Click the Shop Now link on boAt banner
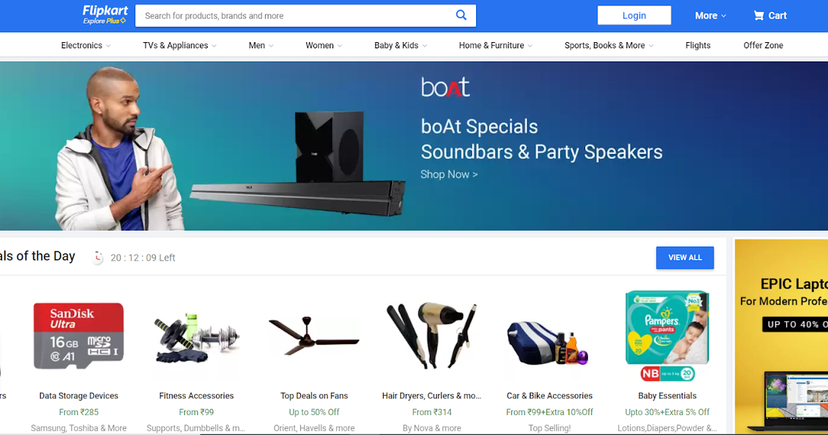The width and height of the screenshot is (828, 435). click(448, 174)
